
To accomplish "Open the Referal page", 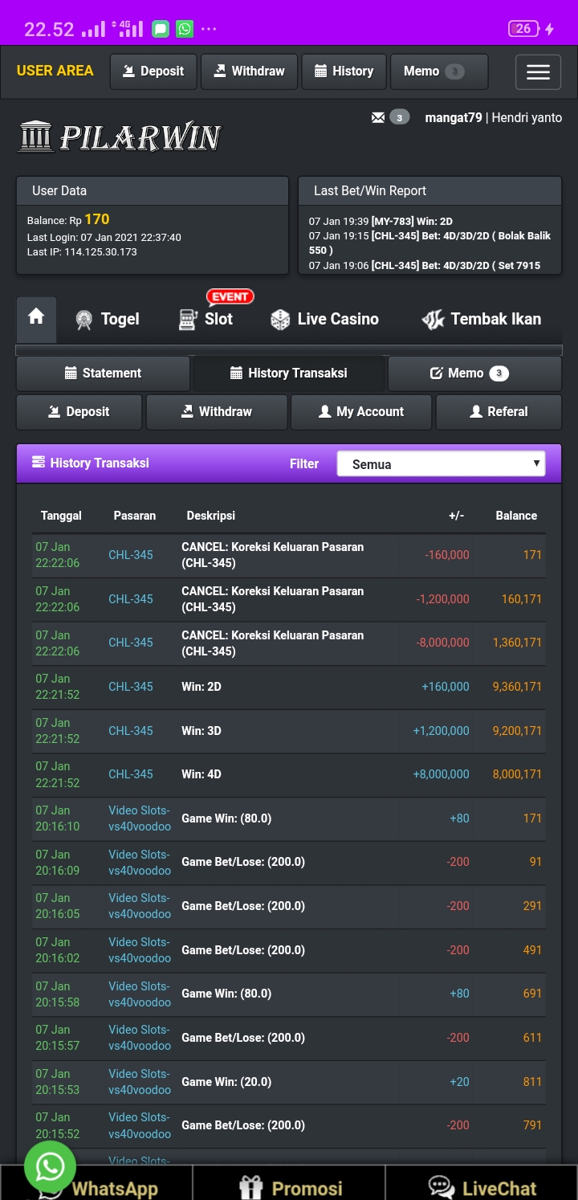I will click(498, 412).
